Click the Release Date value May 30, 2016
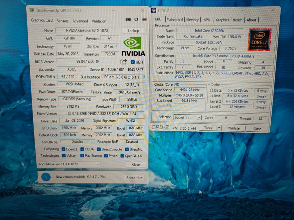294x220 pixels. pyautogui.click(x=68, y=54)
